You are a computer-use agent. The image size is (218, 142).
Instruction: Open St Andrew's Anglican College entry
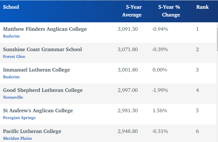coord(38,111)
